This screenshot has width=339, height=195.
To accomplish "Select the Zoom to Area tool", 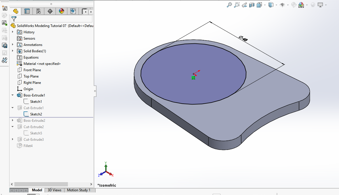I will tap(237, 5).
